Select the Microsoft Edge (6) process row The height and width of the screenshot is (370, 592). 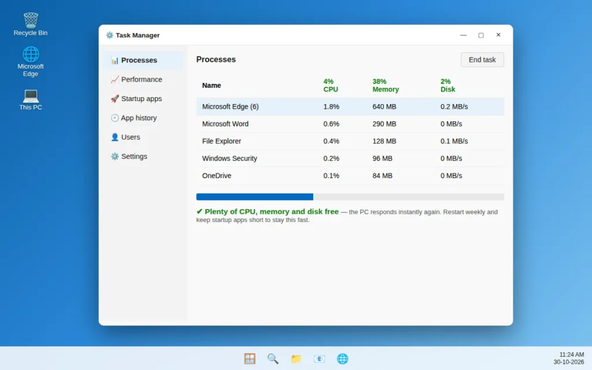click(350, 106)
